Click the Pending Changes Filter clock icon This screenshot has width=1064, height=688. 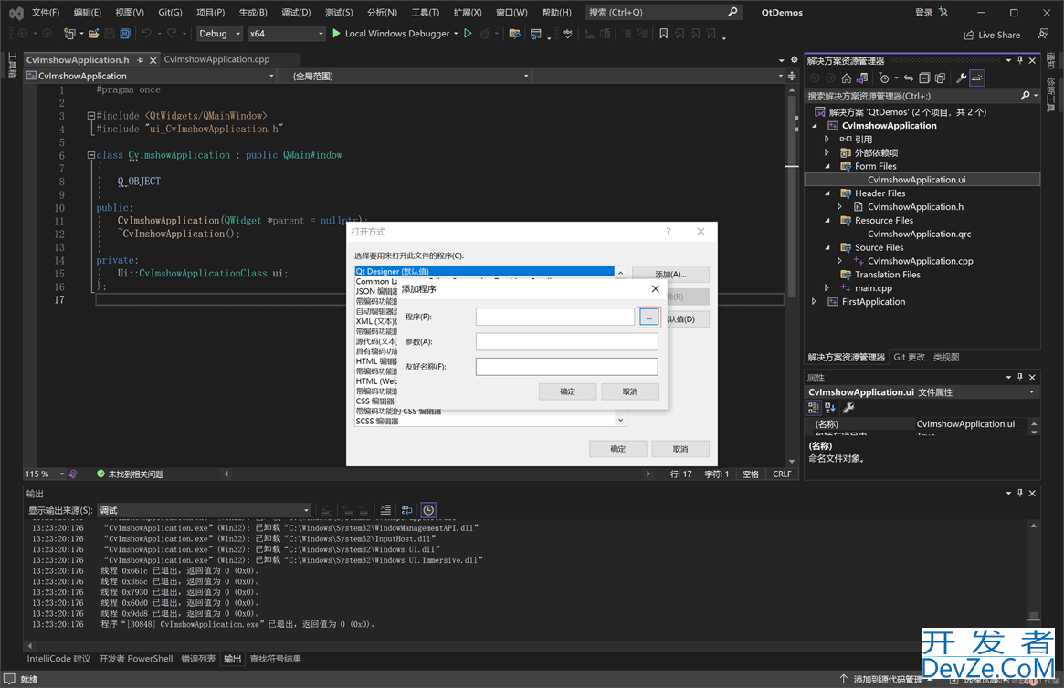[x=884, y=78]
